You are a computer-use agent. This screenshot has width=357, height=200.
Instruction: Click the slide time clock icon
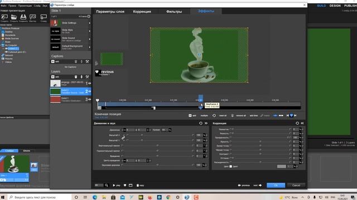tap(89, 16)
